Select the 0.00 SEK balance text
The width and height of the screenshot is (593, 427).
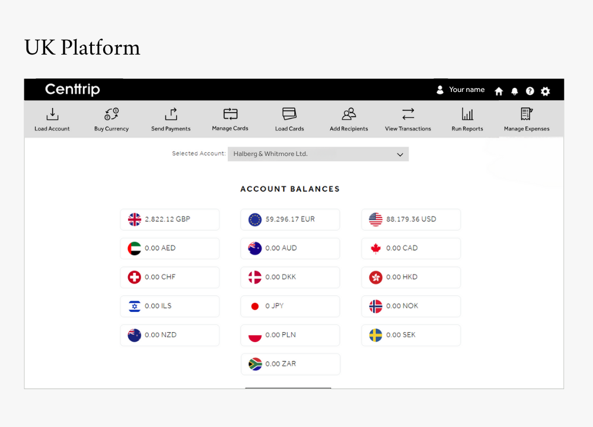400,335
